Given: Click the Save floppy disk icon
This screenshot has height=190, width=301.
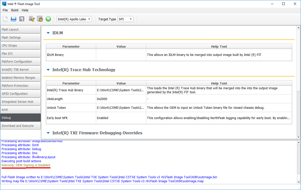Looking at the screenshot, I should (x=22, y=19).
